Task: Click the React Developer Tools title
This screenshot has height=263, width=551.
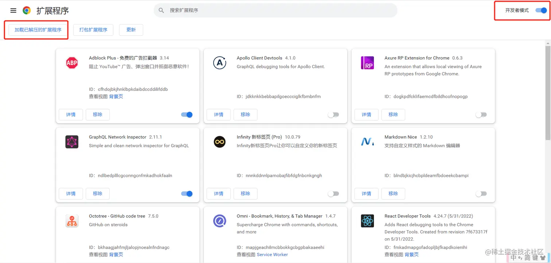Action: (x=408, y=216)
